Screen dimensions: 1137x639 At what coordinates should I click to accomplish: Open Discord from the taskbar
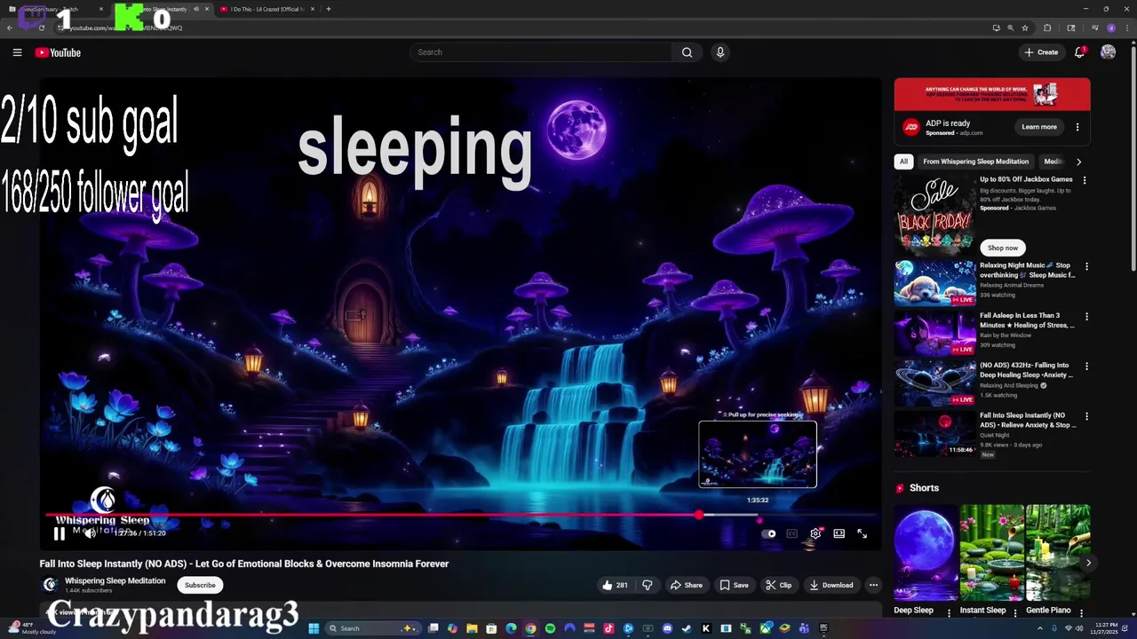click(667, 628)
